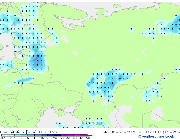The height and width of the screenshot is (139, 180).
Task: Click the 'GFS 0.25' model label
Action: pos(48,132)
